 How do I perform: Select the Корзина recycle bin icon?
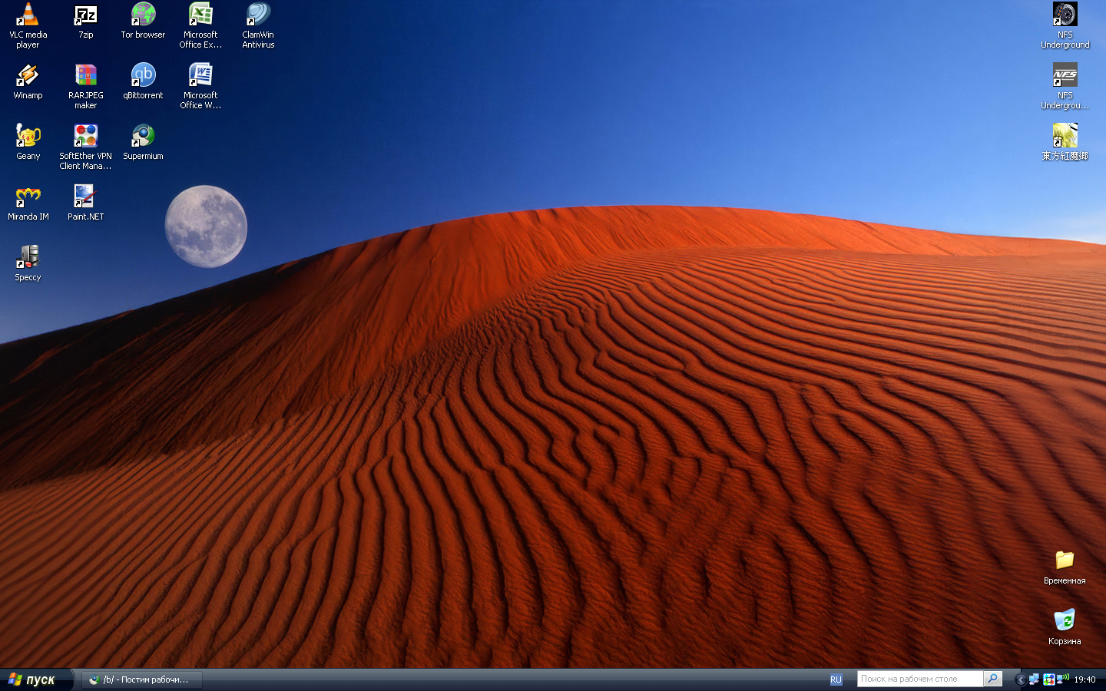(x=1065, y=627)
